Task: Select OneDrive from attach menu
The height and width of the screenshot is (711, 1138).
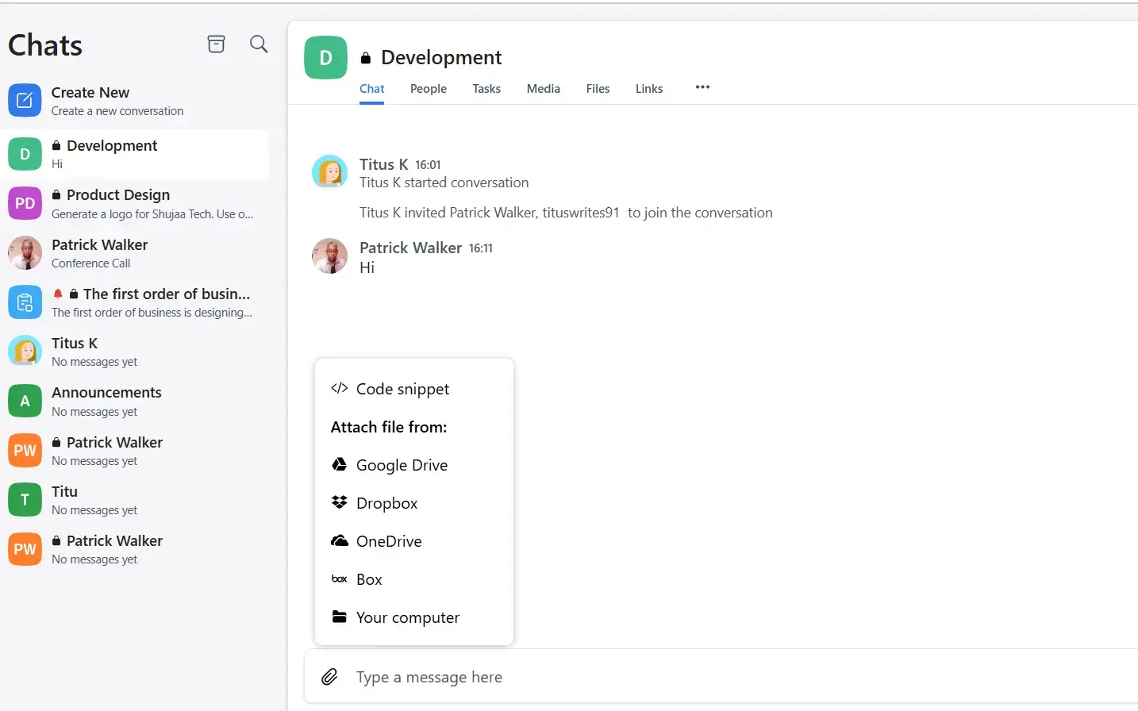Action: (x=389, y=541)
